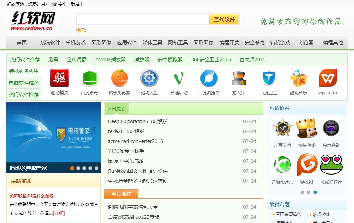Click the 查找软件 search button

coord(224,19)
